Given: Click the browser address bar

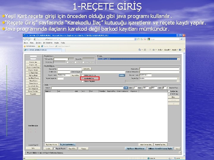Looking at the screenshot, I should click(84, 39).
